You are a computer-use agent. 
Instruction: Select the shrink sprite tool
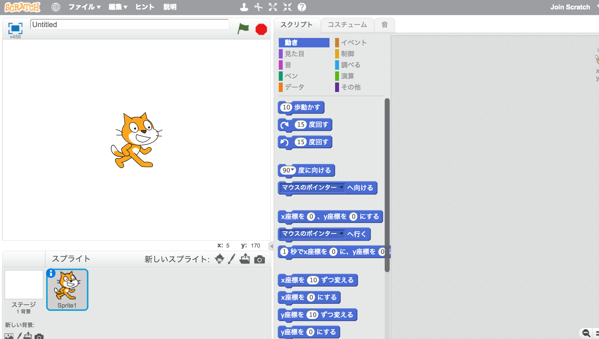click(x=287, y=7)
